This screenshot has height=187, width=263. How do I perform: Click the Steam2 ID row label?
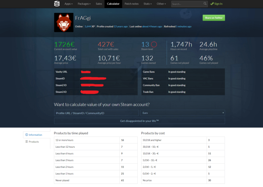tap(61, 85)
